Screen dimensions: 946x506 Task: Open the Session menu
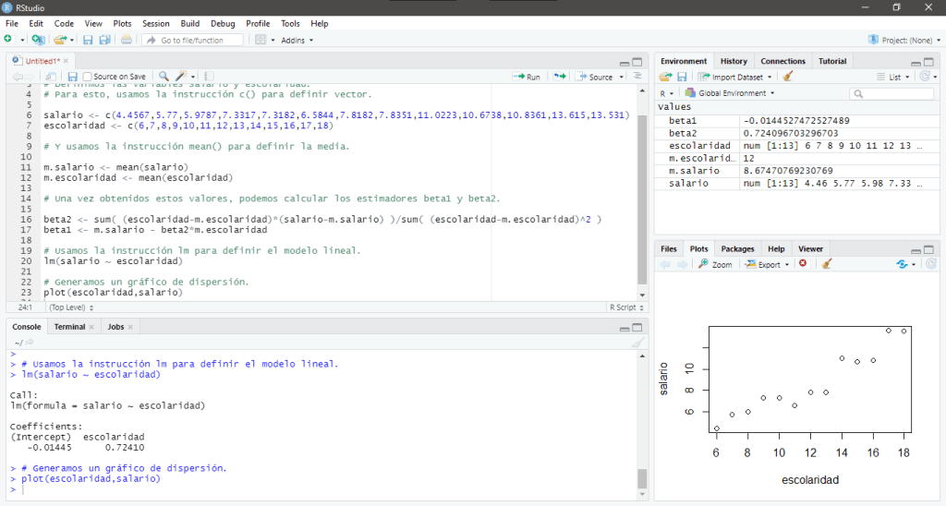coord(155,23)
